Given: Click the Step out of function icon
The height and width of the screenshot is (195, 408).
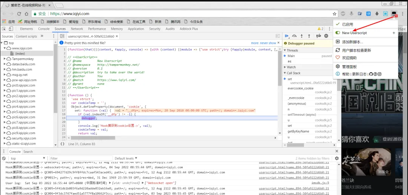Looking at the screenshot, I should pyautogui.click(x=309, y=36).
